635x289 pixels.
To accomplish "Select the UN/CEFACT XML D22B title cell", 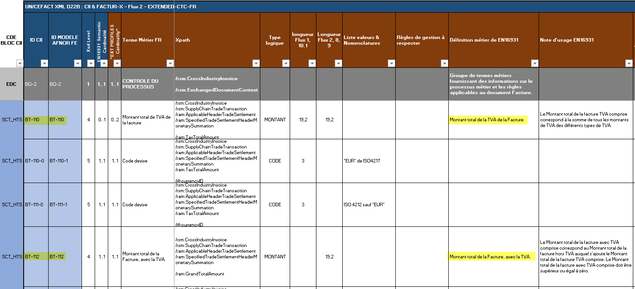I will tap(329, 7).
